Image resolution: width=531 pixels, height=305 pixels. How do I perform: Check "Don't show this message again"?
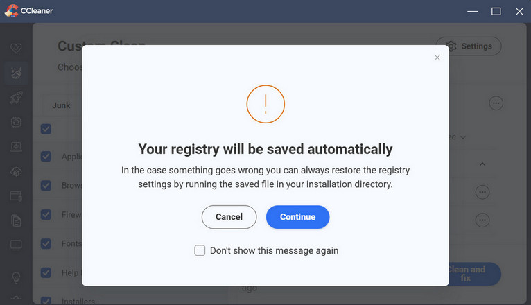coord(200,250)
